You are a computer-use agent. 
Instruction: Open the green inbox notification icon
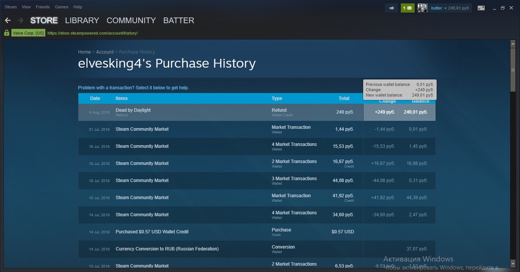pos(407,8)
